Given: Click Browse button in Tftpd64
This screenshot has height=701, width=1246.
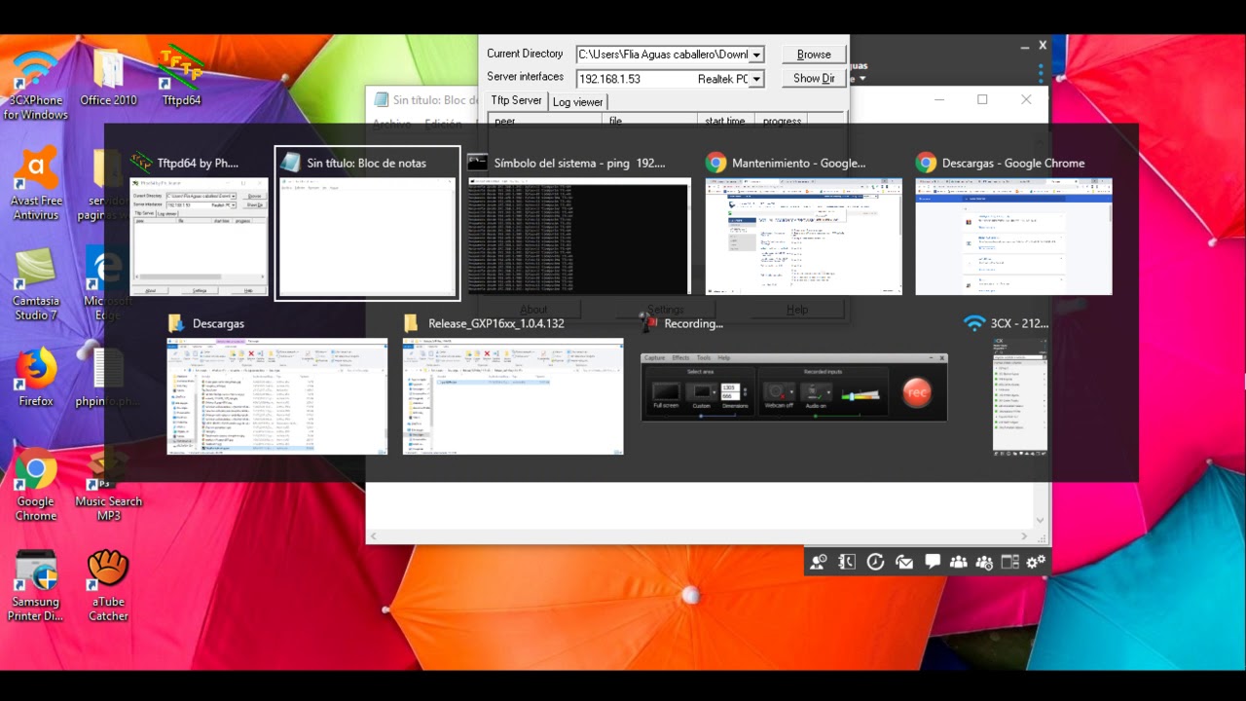Looking at the screenshot, I should tap(814, 55).
